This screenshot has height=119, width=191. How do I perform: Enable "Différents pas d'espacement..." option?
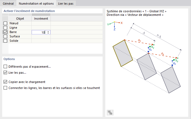pos(5,67)
